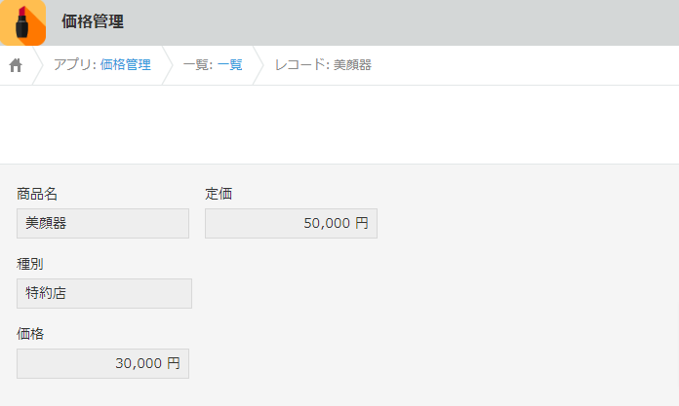Select the 種別 field showing 特約店
This screenshot has height=406, width=679.
pos(104,294)
